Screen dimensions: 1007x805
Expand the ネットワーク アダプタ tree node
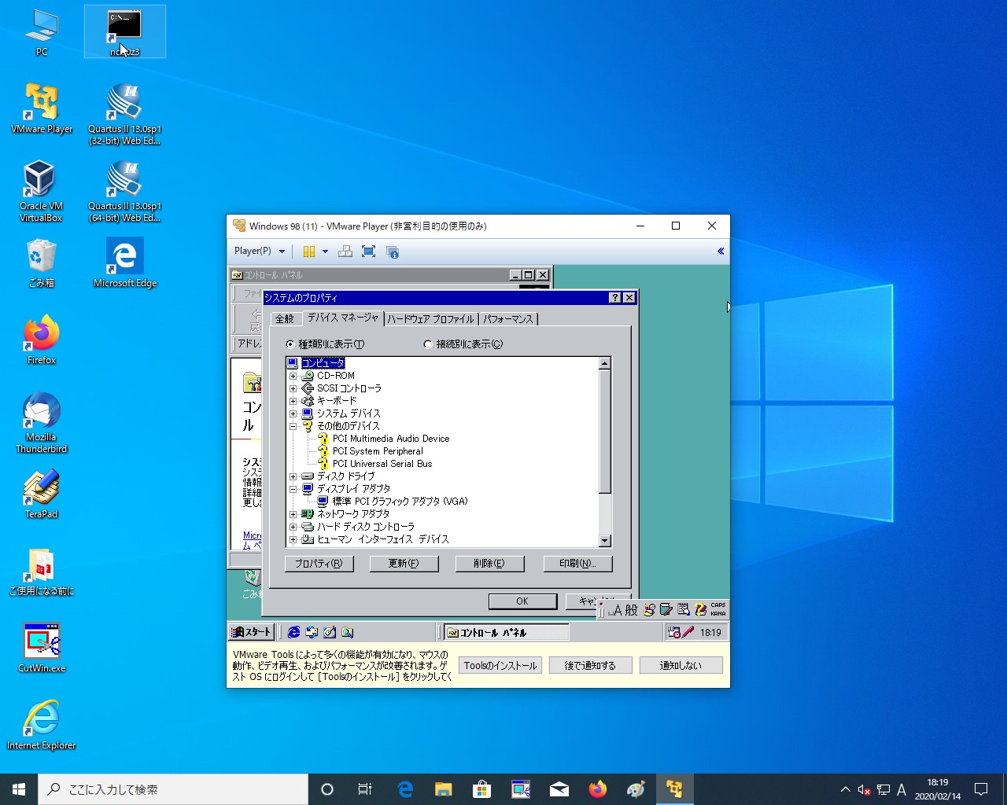[293, 514]
